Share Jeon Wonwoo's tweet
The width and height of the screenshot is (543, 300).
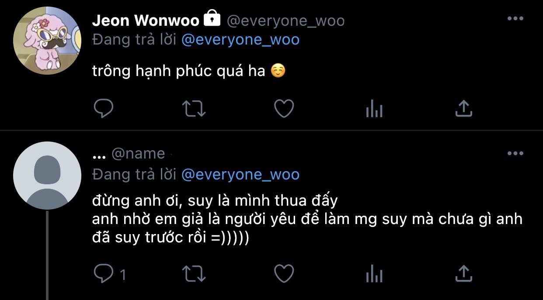tap(463, 109)
